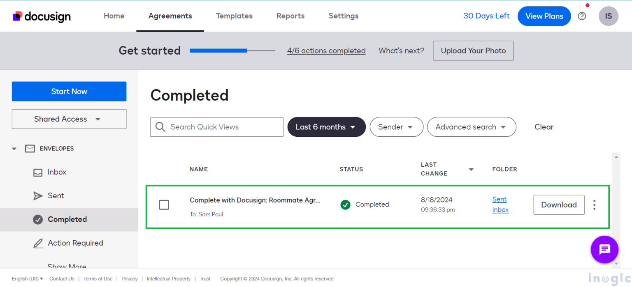The width and height of the screenshot is (632, 287).
Task: Open the Last 6 months filter dropdown
Action: pos(326,127)
